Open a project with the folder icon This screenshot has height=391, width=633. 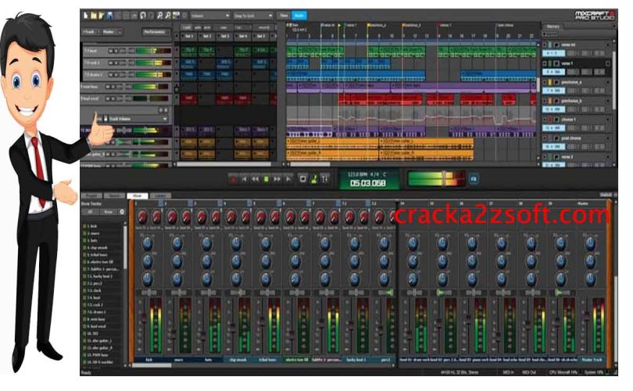coord(94,16)
